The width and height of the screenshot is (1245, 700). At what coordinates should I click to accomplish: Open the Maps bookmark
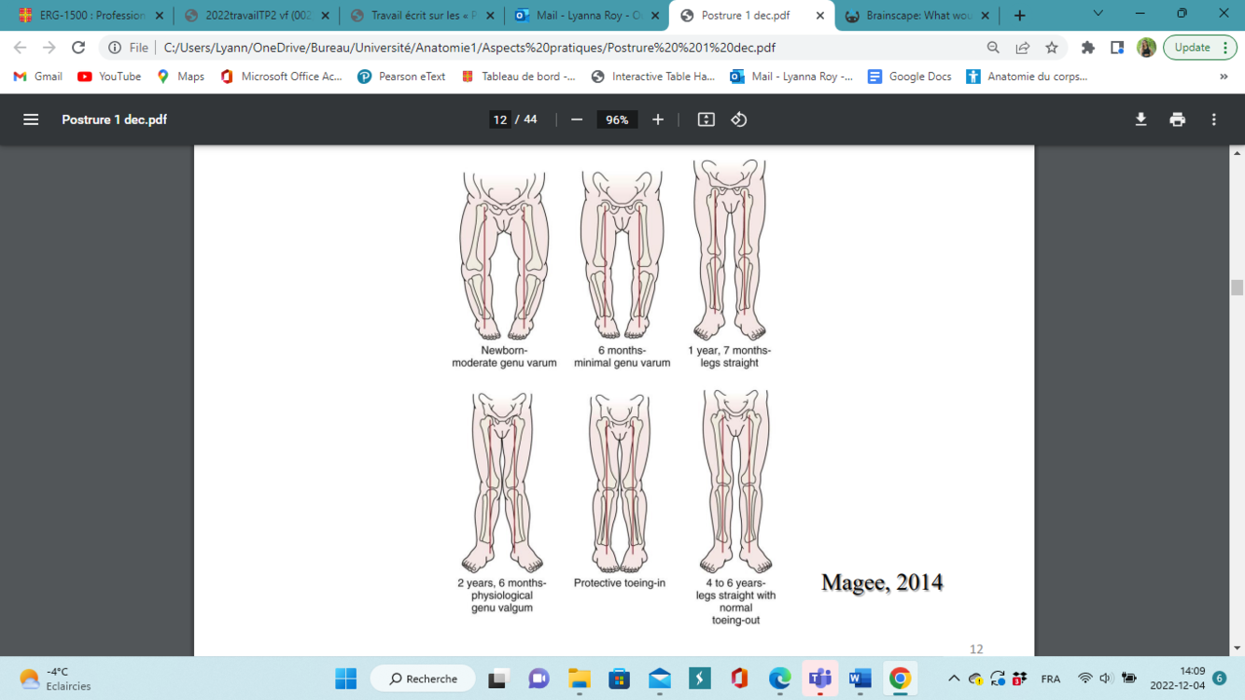pos(181,77)
